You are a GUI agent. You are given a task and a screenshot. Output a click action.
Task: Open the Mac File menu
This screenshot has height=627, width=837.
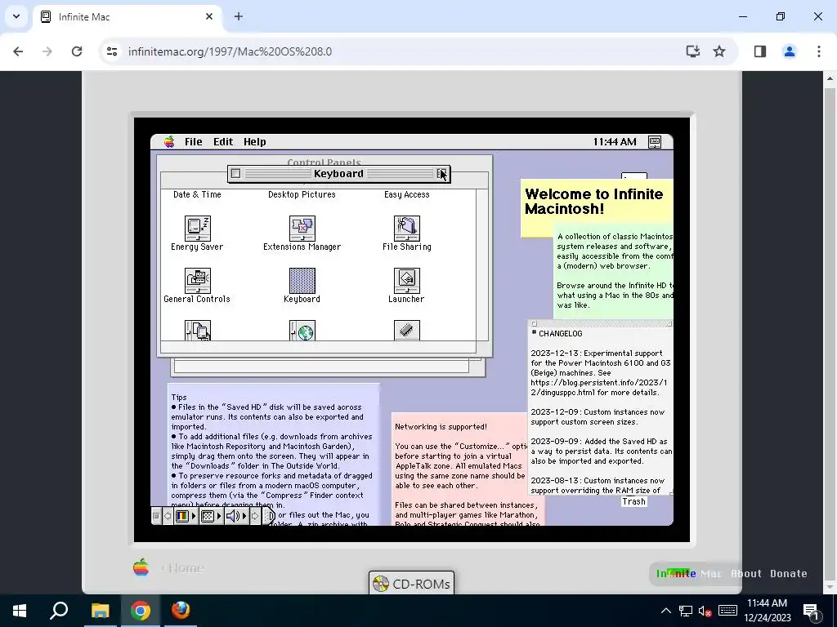pos(193,142)
